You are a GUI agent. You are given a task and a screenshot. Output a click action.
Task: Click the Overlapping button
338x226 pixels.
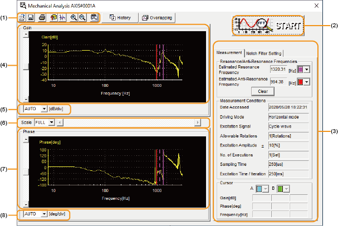click(x=158, y=18)
